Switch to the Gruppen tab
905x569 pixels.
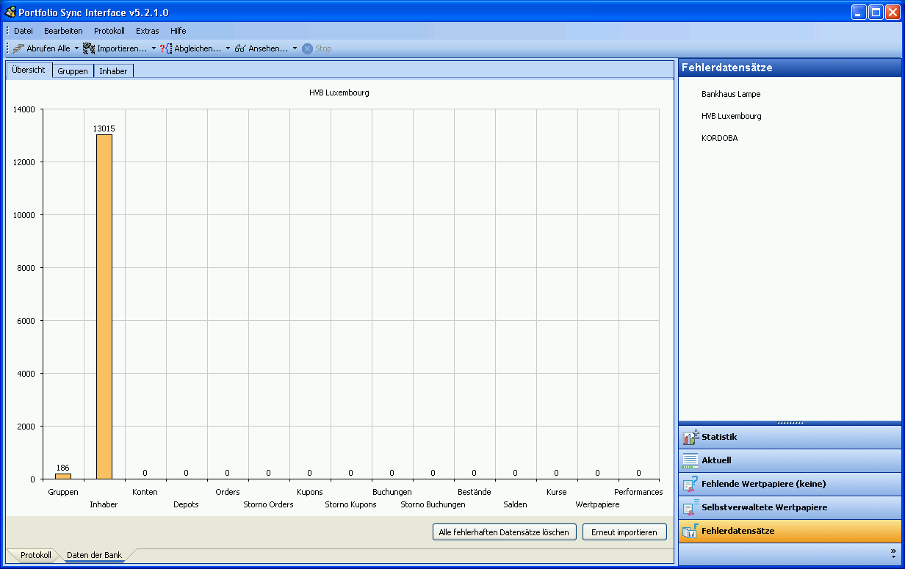pyautogui.click(x=73, y=71)
